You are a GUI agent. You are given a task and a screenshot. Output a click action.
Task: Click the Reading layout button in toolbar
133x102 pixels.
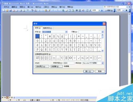(109, 10)
